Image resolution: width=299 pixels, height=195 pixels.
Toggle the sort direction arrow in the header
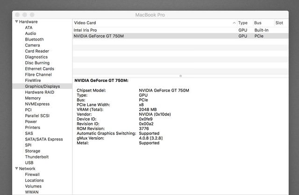click(234, 23)
